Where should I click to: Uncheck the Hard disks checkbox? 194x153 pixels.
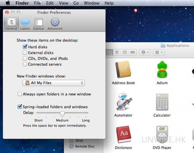point(25,47)
